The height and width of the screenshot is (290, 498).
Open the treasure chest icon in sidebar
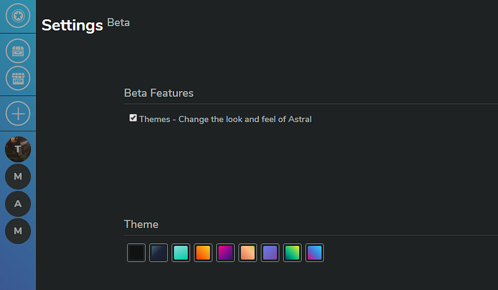pos(18,50)
